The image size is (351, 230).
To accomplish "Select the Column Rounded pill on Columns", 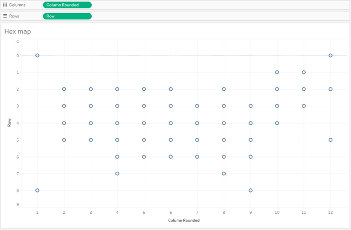I will pos(67,5).
